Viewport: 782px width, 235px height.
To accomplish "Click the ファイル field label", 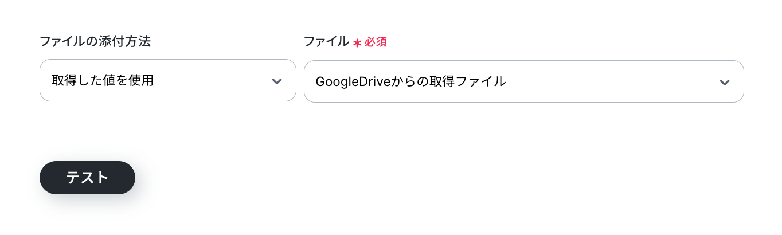I will [x=326, y=41].
